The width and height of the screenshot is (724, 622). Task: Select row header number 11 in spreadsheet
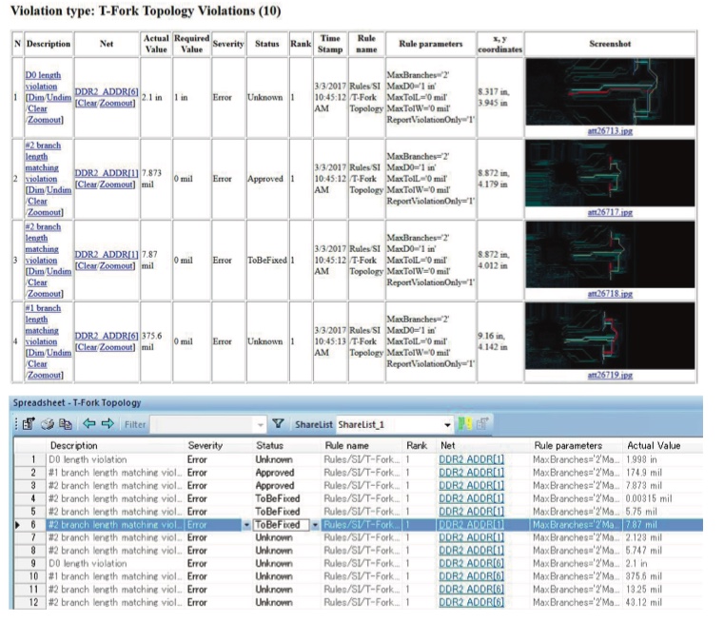(33, 590)
